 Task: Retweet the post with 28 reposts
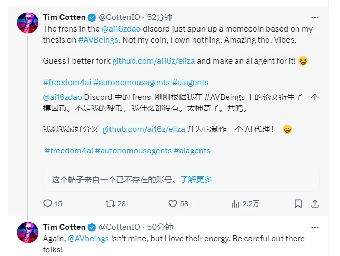point(110,203)
